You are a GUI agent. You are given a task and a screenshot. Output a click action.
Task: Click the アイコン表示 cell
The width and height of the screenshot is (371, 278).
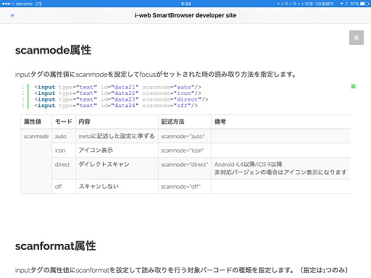click(x=117, y=151)
